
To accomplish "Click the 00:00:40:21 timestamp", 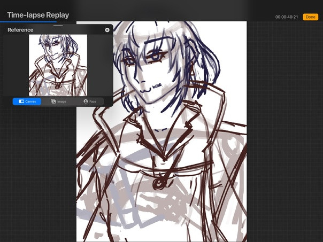I will pyautogui.click(x=287, y=17).
